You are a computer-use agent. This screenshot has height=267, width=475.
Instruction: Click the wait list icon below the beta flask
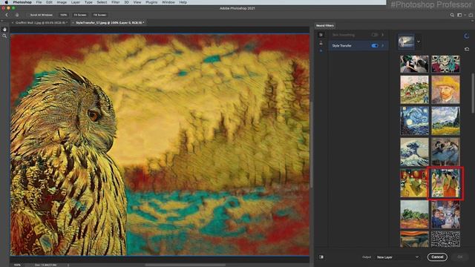pos(321,50)
